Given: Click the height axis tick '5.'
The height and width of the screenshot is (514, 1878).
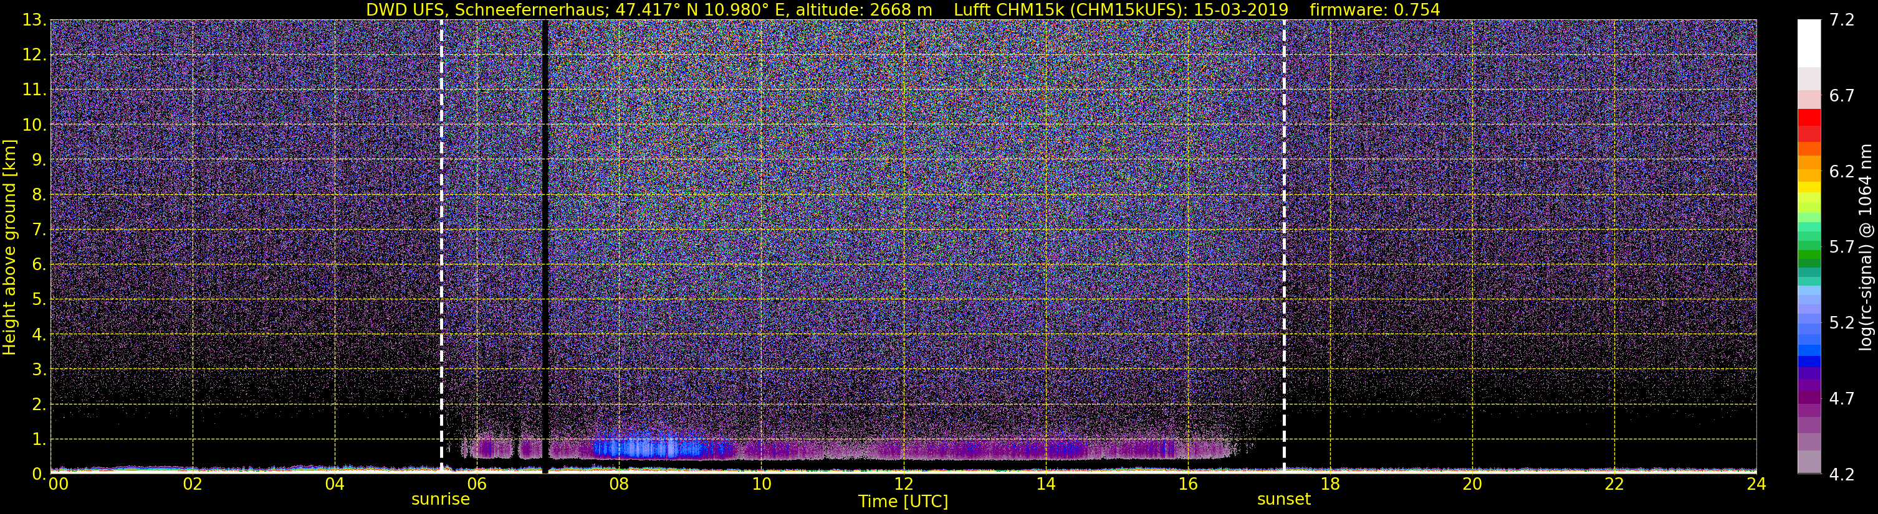Looking at the screenshot, I should [x=39, y=300].
